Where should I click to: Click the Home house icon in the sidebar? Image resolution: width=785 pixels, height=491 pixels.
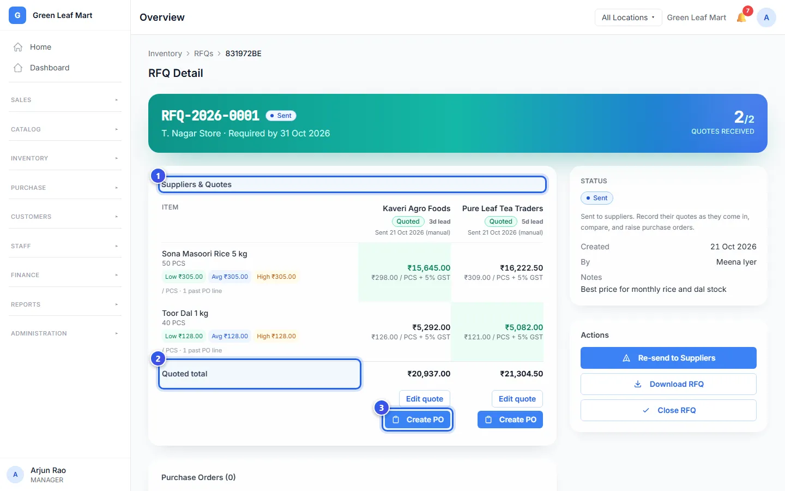coord(18,47)
